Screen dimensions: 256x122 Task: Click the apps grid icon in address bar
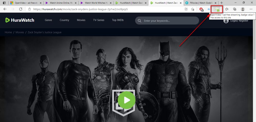tap(186, 9)
